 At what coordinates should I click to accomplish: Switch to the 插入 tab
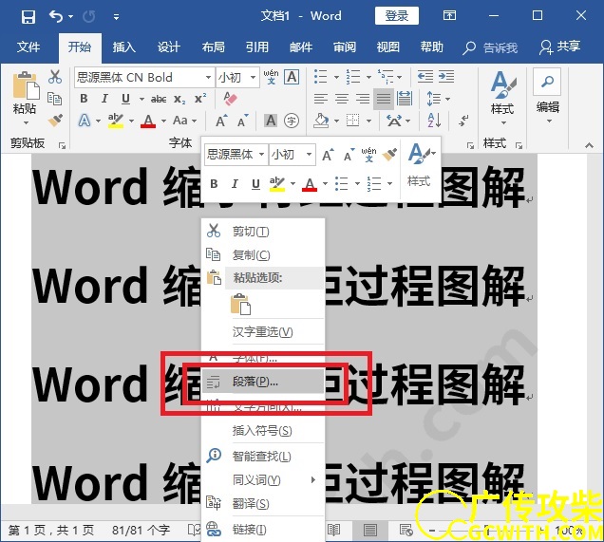(x=124, y=47)
